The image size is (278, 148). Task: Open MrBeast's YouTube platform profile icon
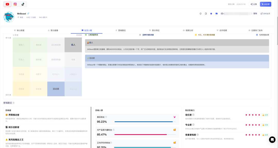point(7,4)
